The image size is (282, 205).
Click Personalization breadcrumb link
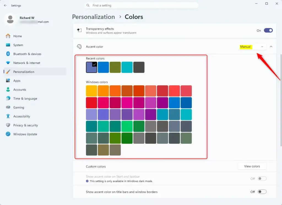93,17
